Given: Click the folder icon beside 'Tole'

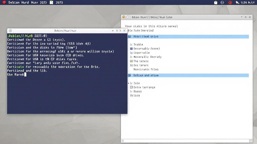Looking at the screenshot, I should click(131, 83).
